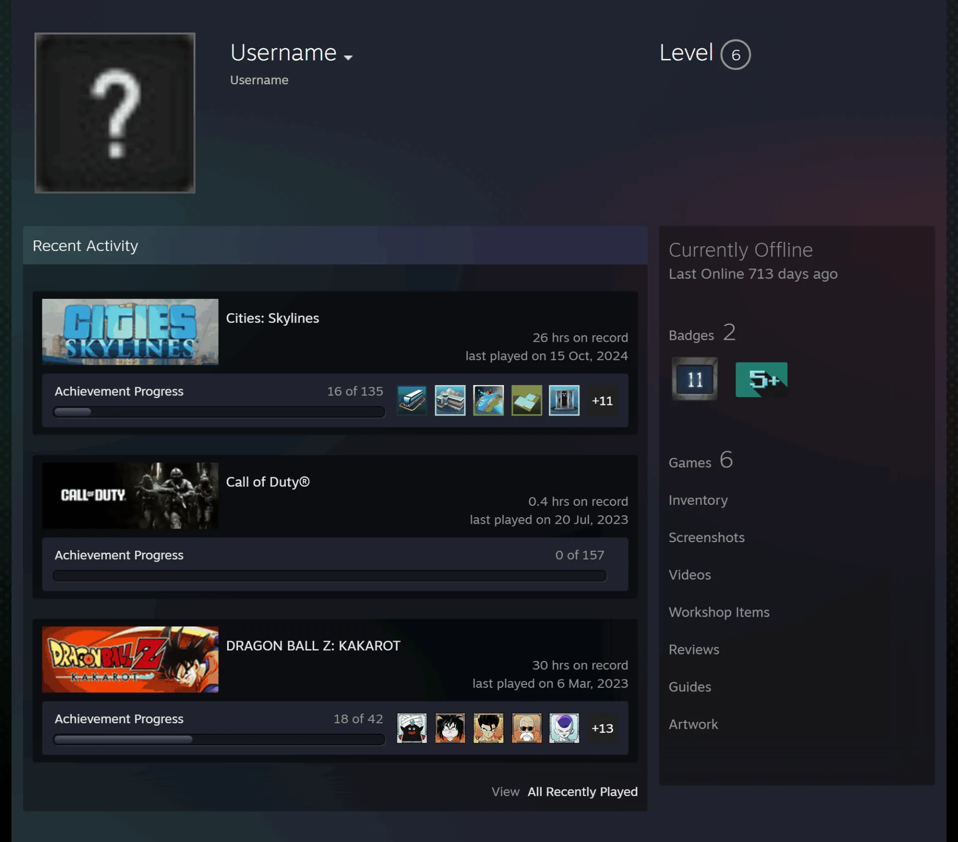The width and height of the screenshot is (958, 842).
Task: Click the building achievement icon in Cities: Skylines
Action: [450, 400]
